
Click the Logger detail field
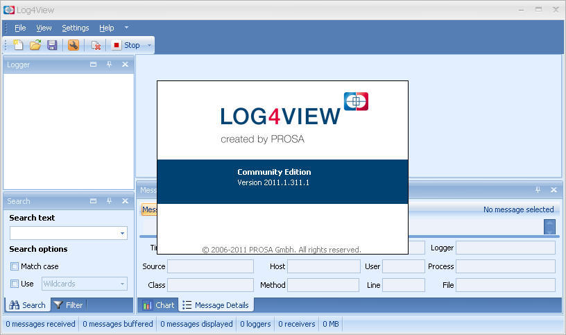[x=506, y=248]
